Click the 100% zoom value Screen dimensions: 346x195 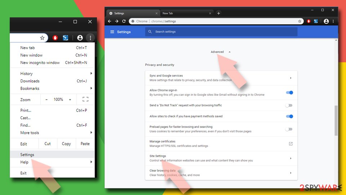(58, 100)
